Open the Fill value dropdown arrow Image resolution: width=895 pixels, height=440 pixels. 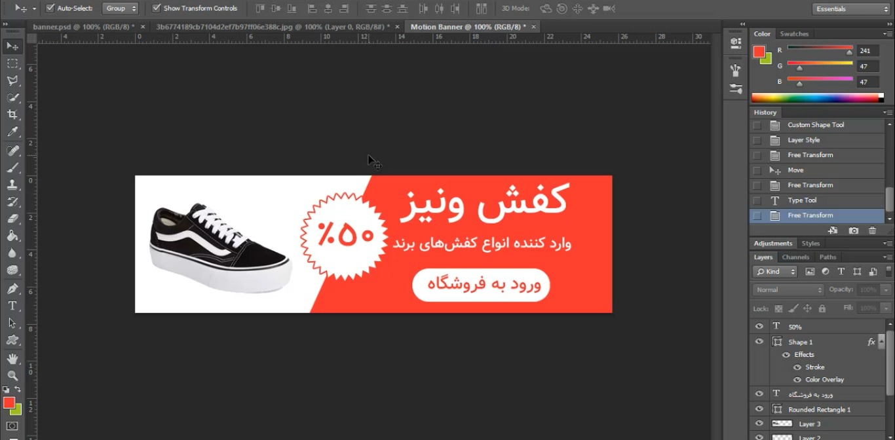tap(886, 308)
